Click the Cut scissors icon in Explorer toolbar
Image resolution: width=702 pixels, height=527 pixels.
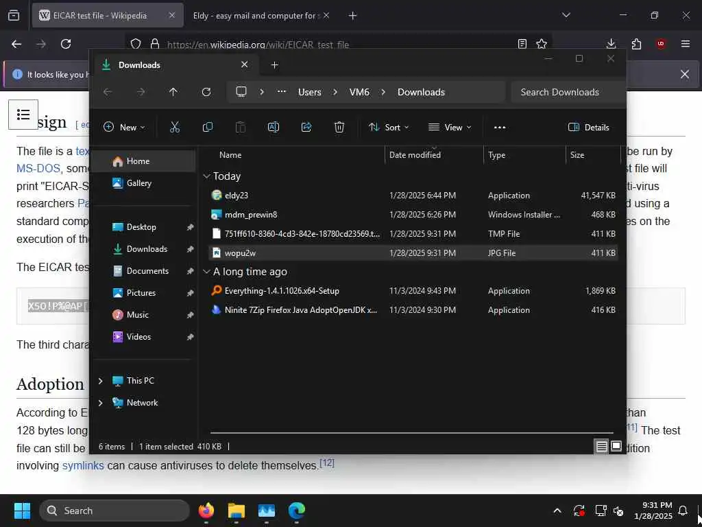click(175, 127)
